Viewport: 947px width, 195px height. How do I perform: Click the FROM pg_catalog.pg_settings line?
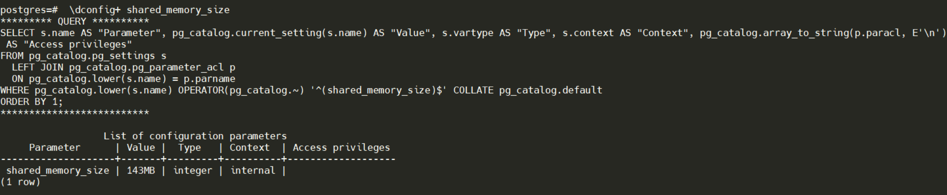(x=83, y=56)
